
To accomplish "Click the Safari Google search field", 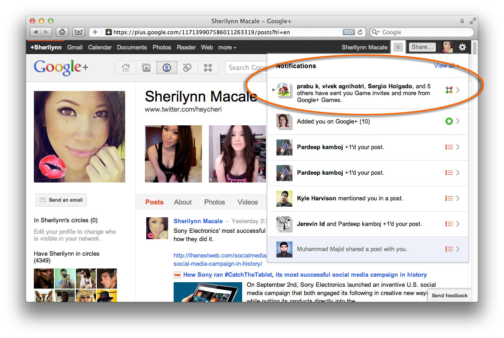I will (x=422, y=32).
